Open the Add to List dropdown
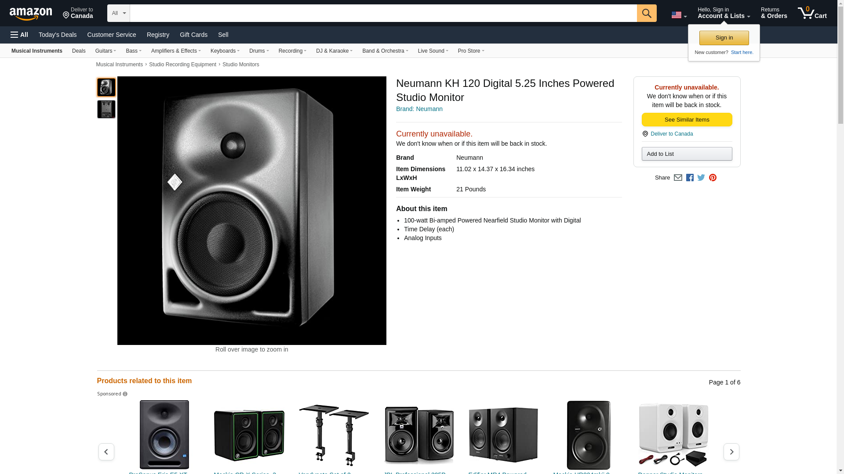The height and width of the screenshot is (474, 844). pyautogui.click(x=687, y=154)
